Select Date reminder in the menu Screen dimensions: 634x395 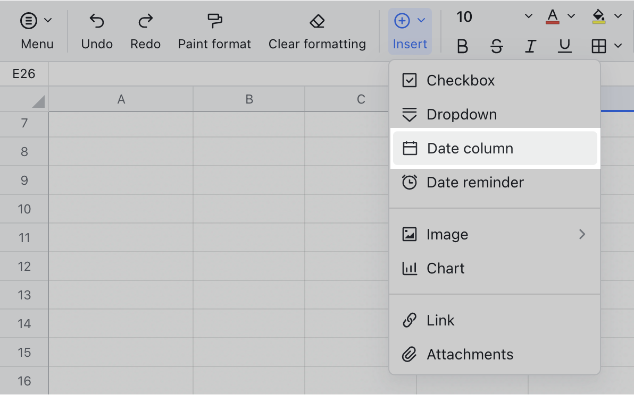(x=474, y=182)
